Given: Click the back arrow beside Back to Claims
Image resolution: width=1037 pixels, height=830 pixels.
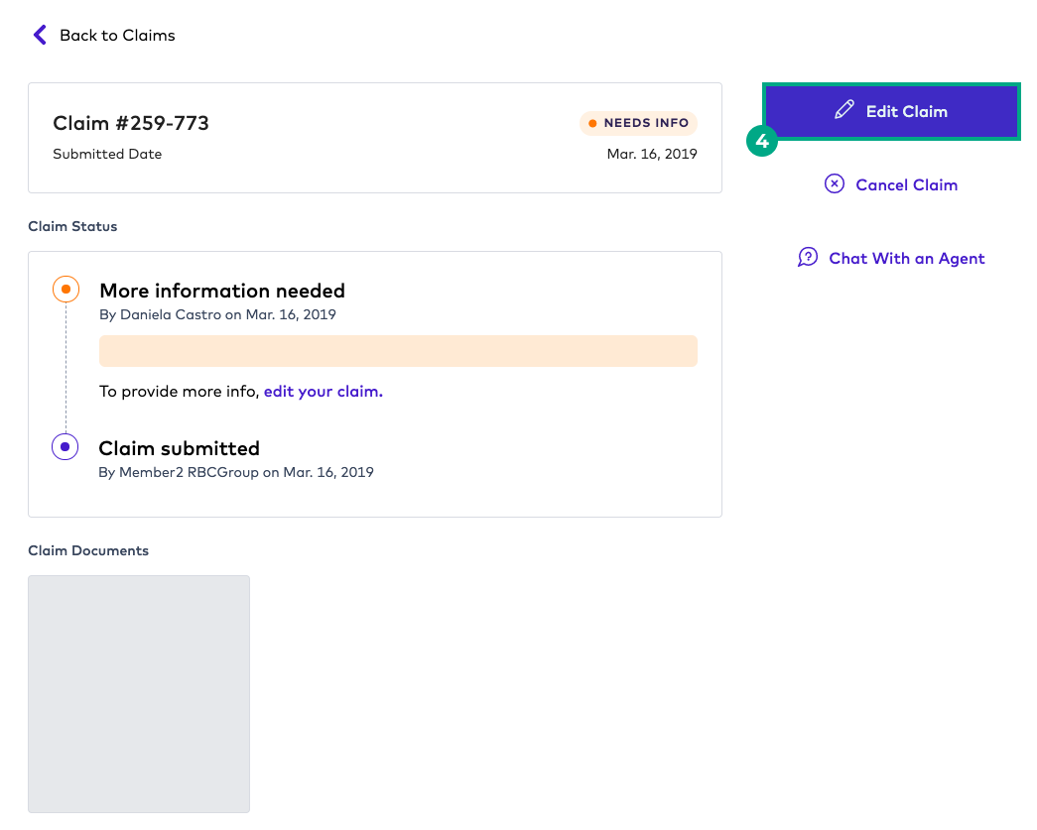Looking at the screenshot, I should 39,35.
